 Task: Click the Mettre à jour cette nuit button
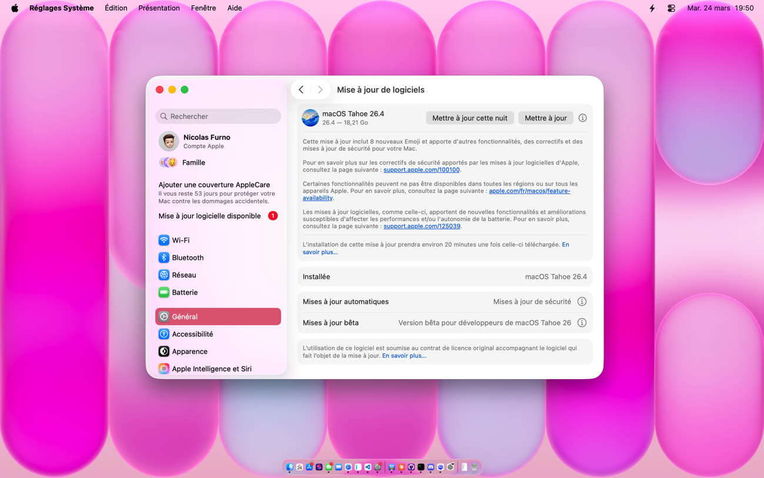(x=470, y=118)
